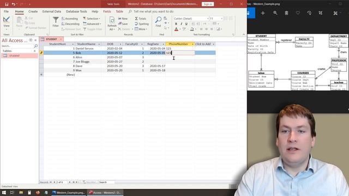This screenshot has height=196, width=349.
Task: Open the Help ribbon tab
Action: click(95, 11)
